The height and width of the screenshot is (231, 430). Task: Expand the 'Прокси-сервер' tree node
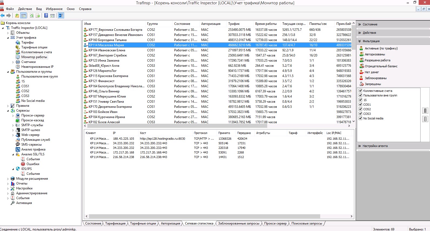(x=13, y=115)
